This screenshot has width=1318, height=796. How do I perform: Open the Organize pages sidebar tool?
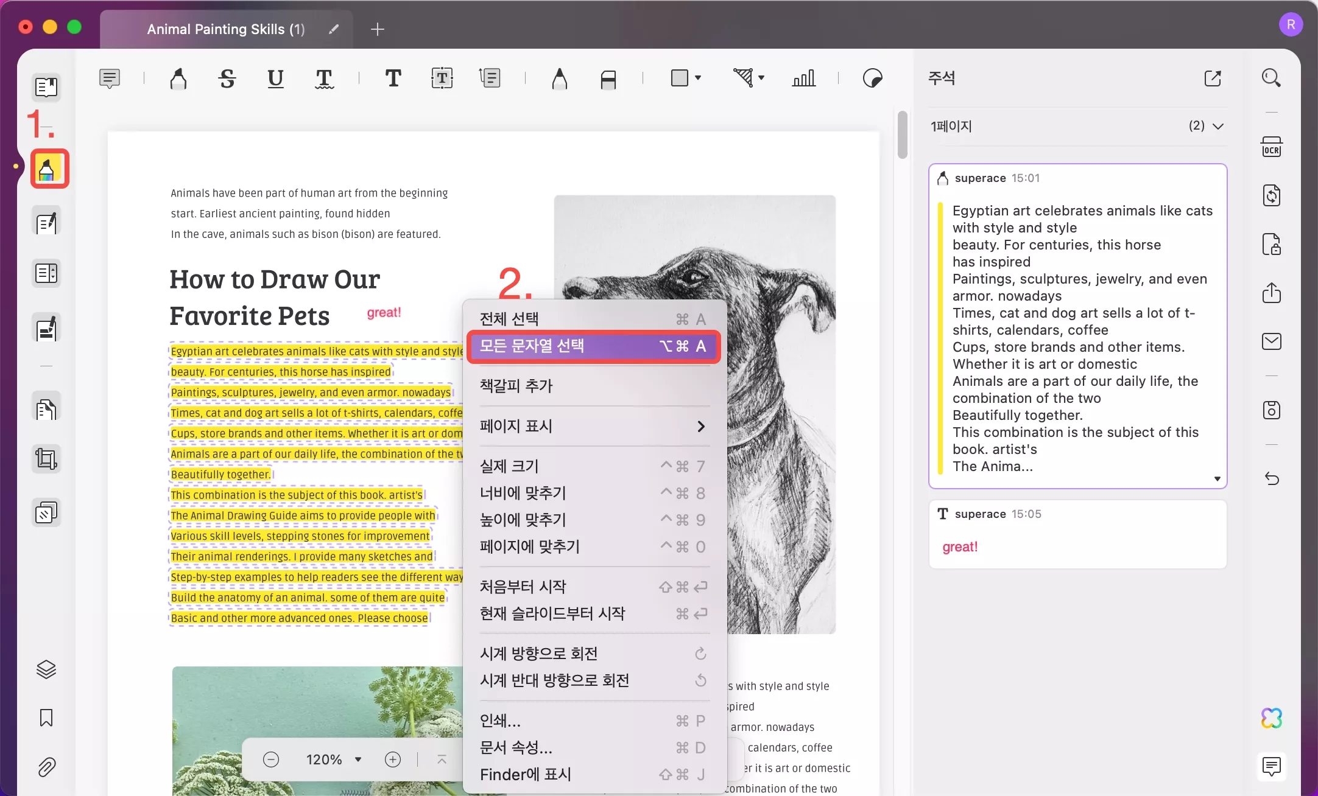46,273
